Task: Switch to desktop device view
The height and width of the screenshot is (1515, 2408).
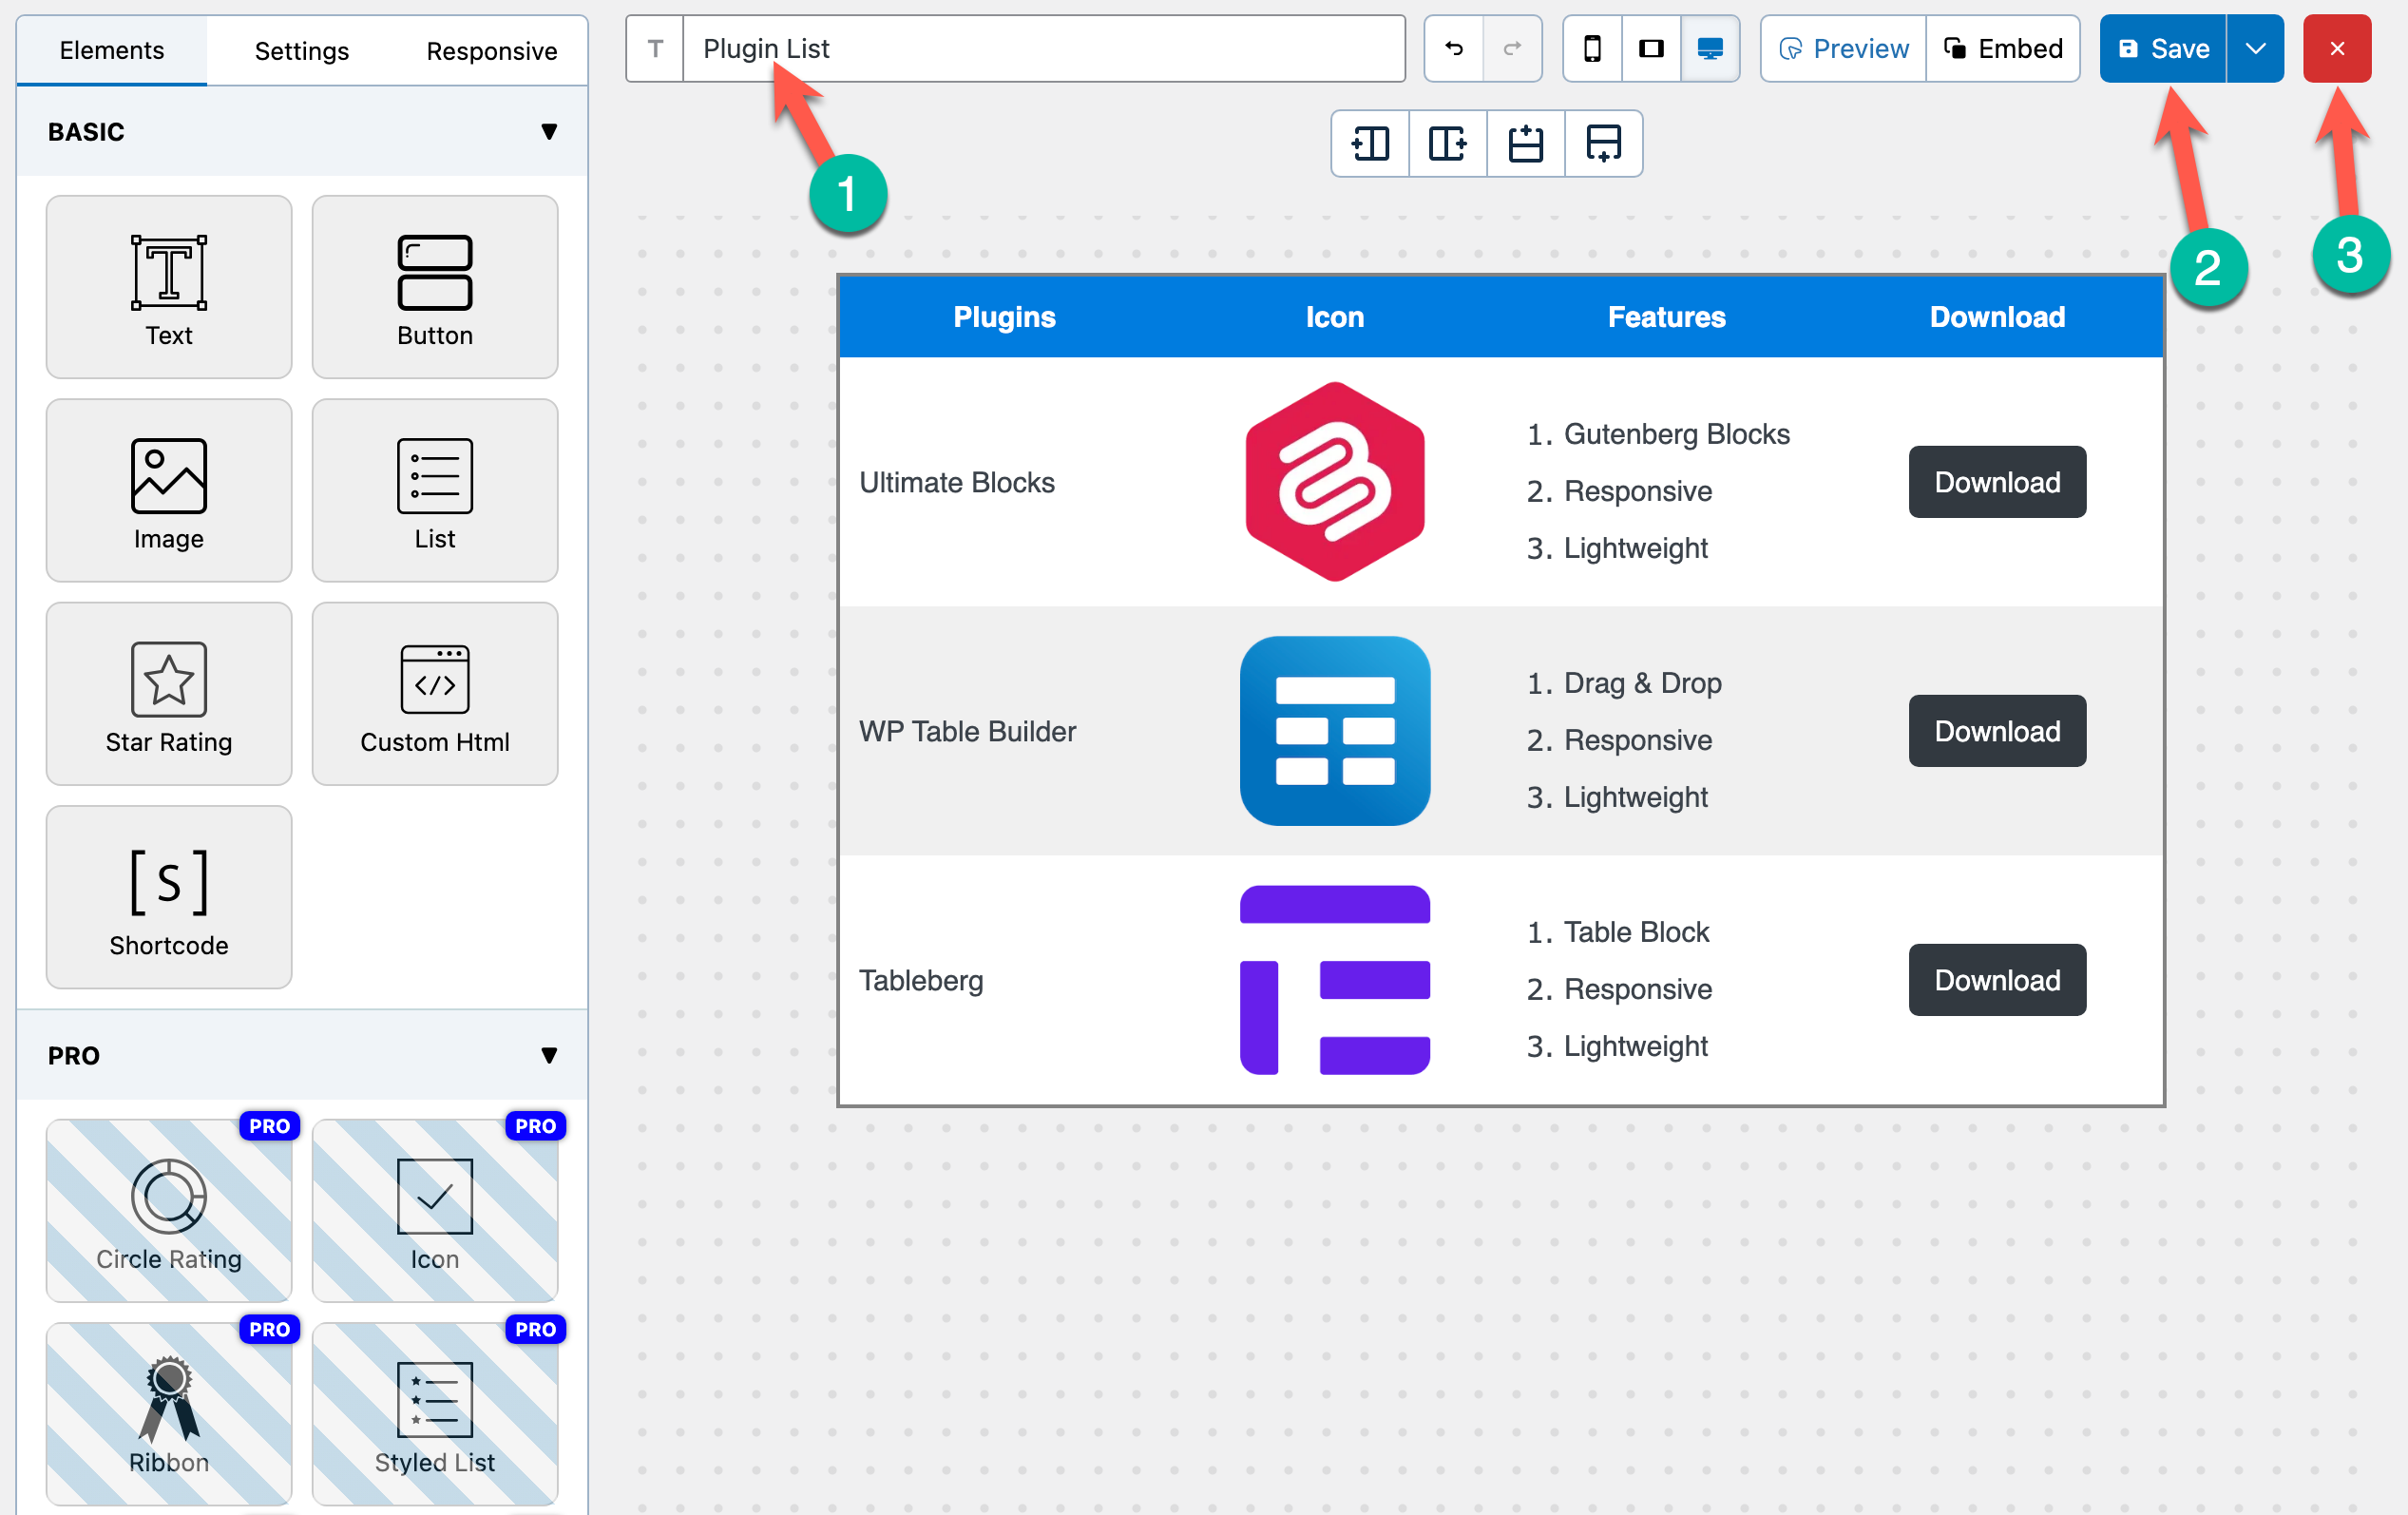Action: pos(1710,48)
